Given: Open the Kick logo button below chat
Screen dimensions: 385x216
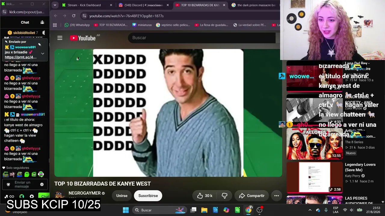Looking at the screenshot, I should pyautogui.click(x=22, y=196).
